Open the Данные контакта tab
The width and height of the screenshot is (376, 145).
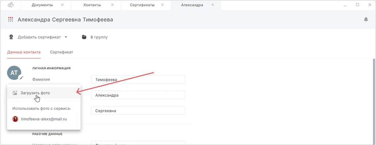[24, 52]
